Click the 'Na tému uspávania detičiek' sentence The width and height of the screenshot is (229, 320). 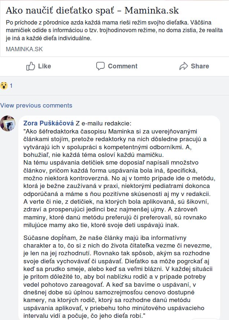pyautogui.click(x=119, y=178)
